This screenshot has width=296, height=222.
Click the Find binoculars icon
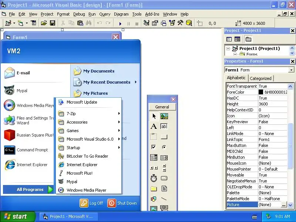[88, 23]
